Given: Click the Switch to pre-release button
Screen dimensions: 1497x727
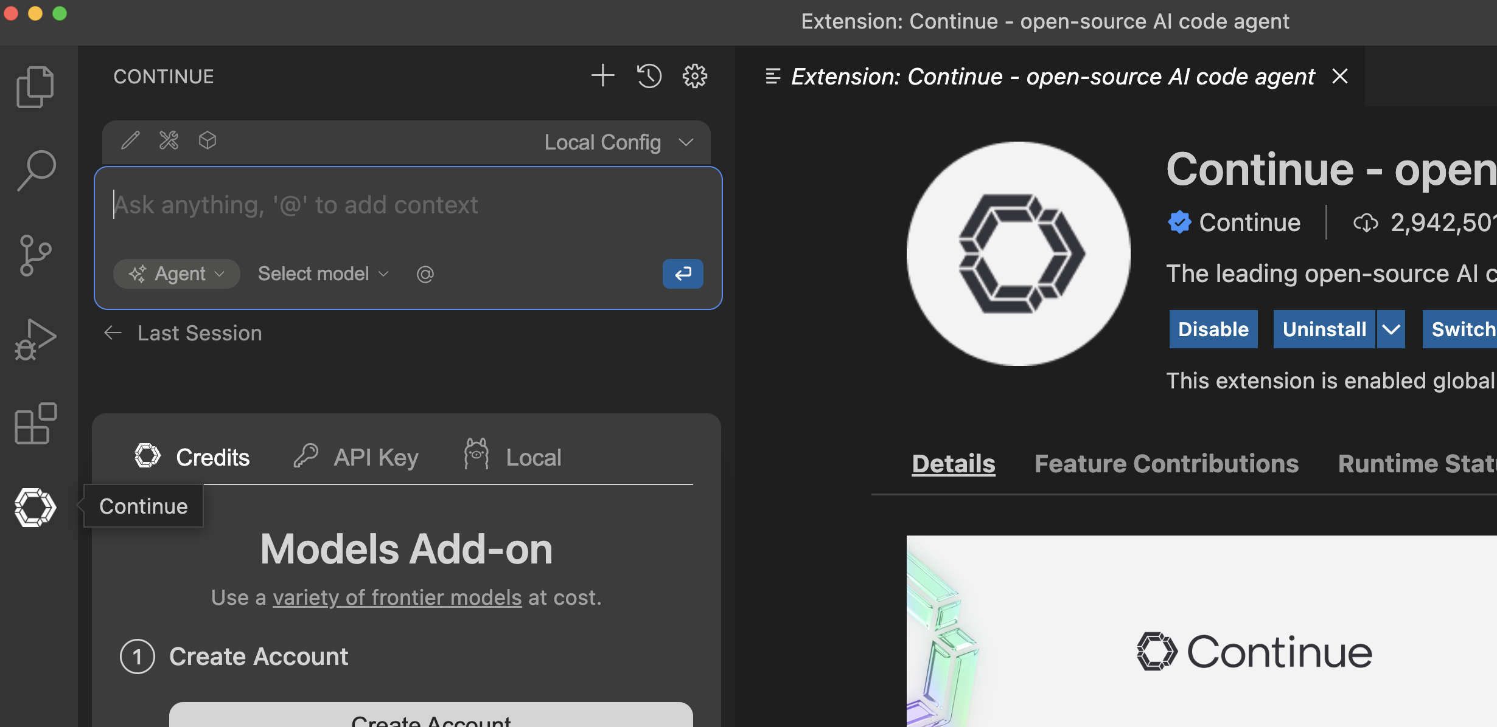Looking at the screenshot, I should (x=1460, y=329).
